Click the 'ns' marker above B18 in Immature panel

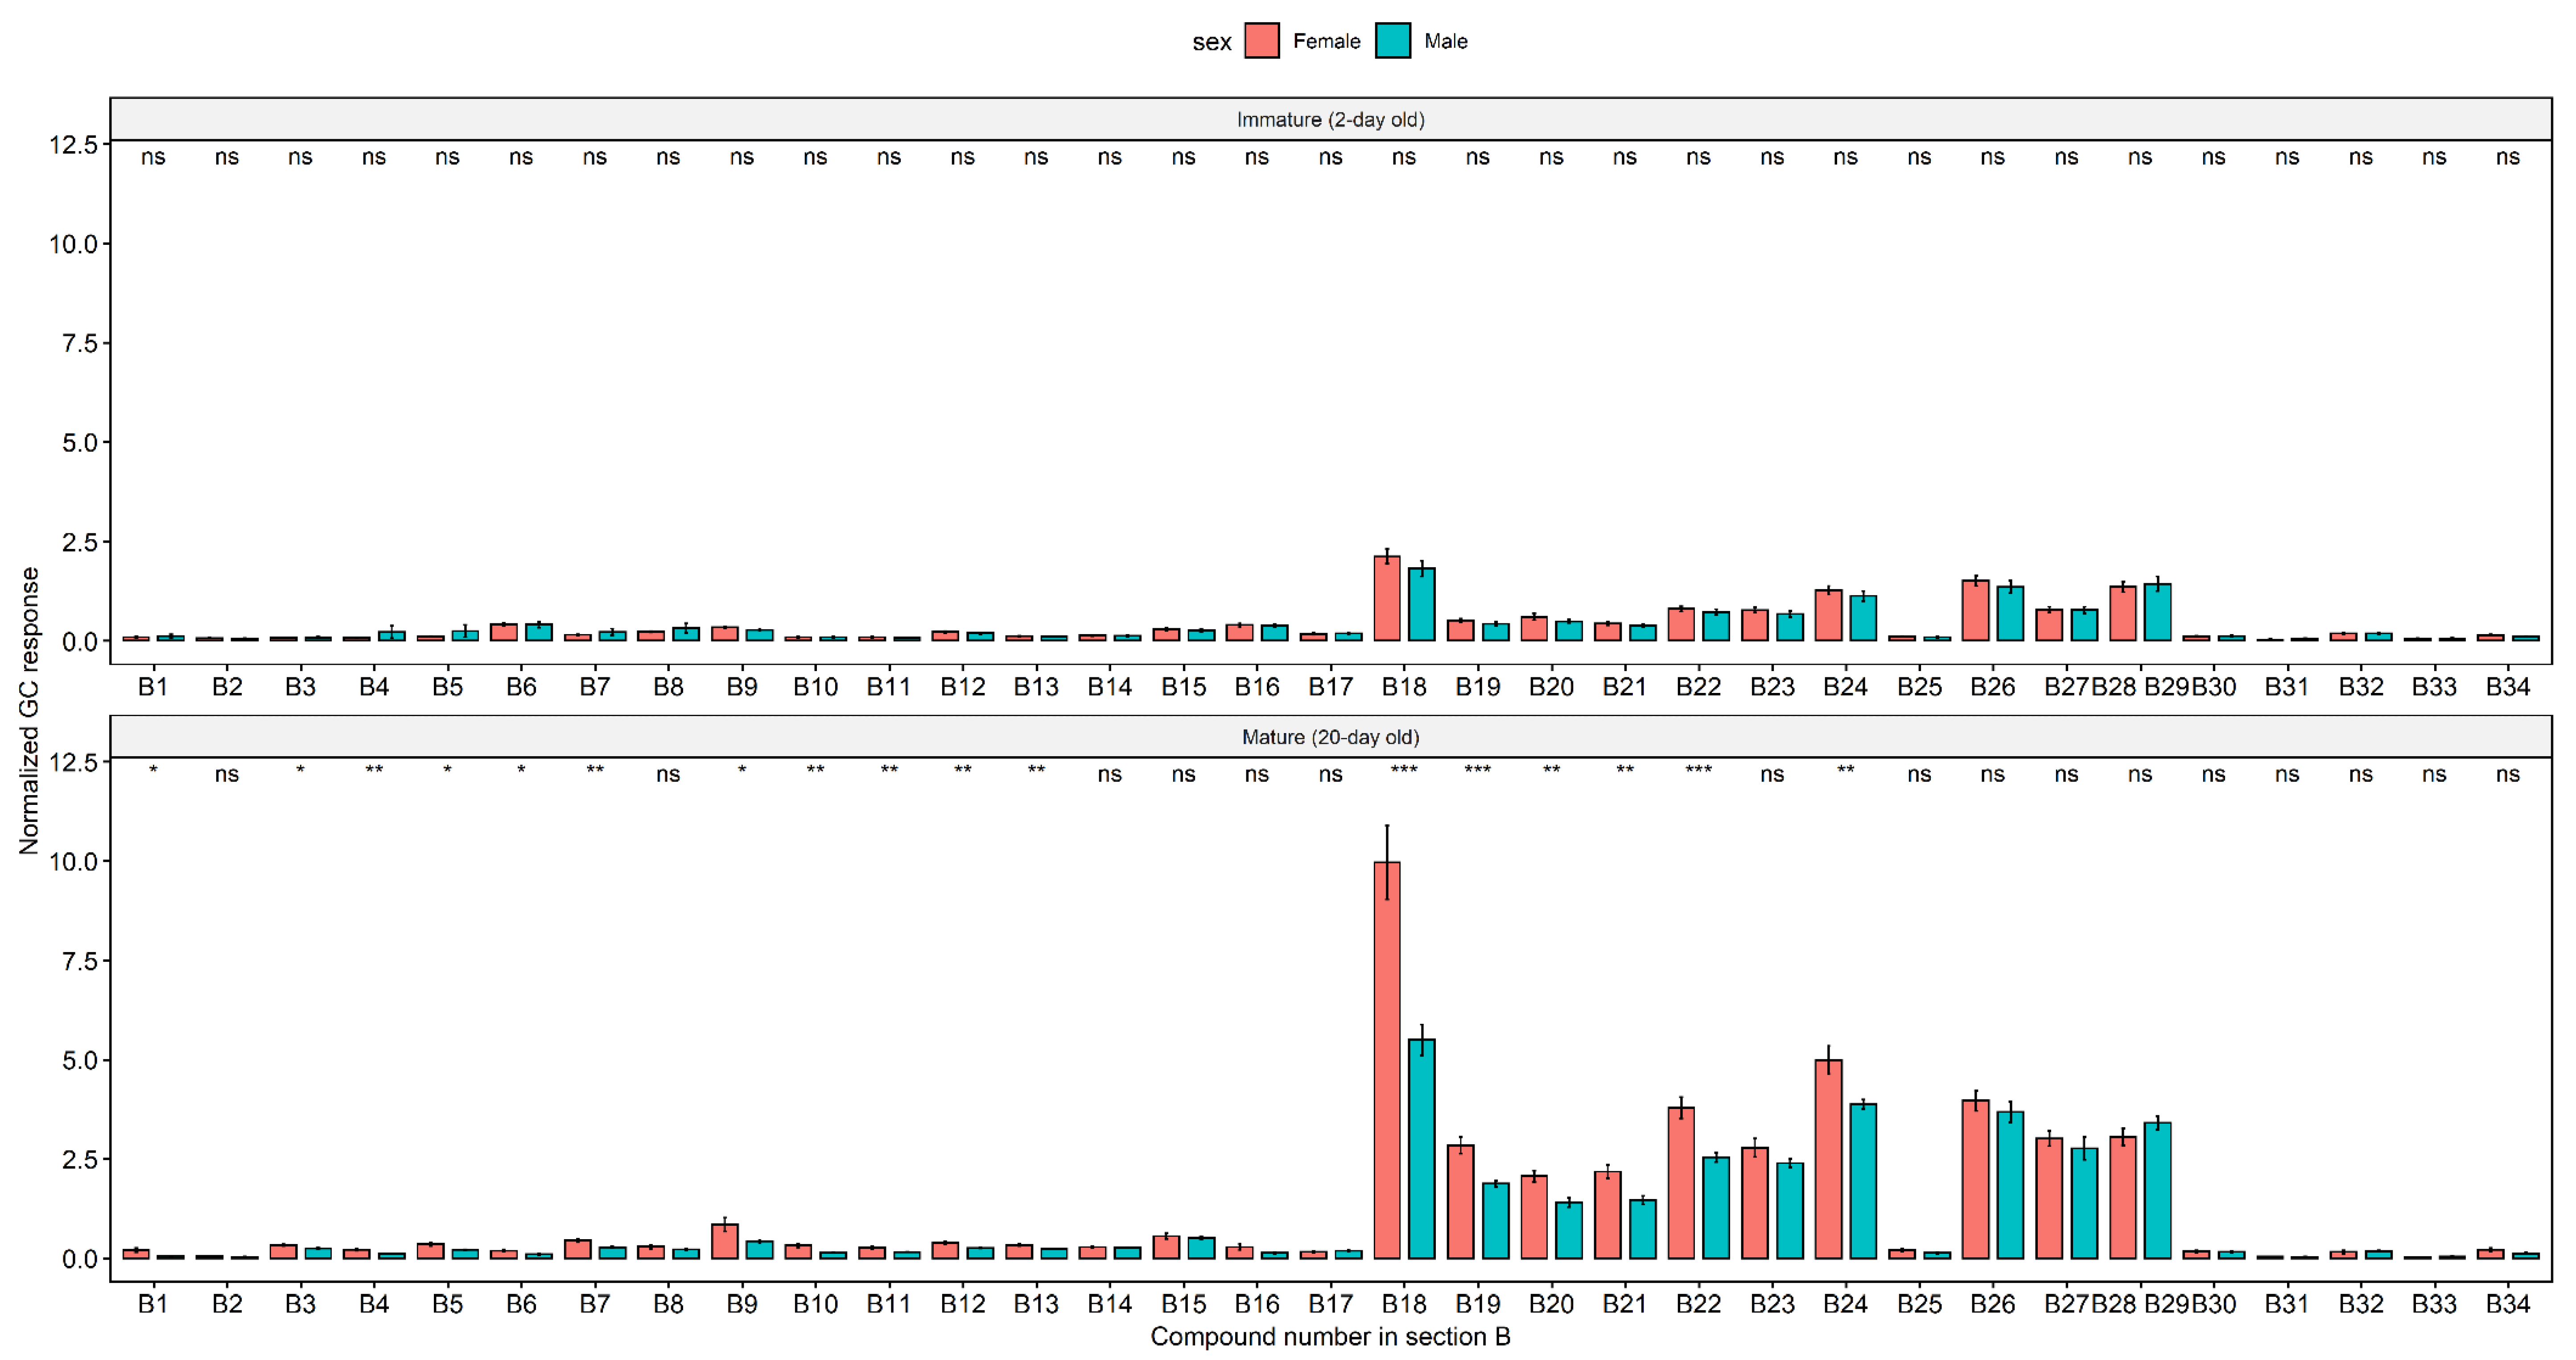tap(1404, 157)
